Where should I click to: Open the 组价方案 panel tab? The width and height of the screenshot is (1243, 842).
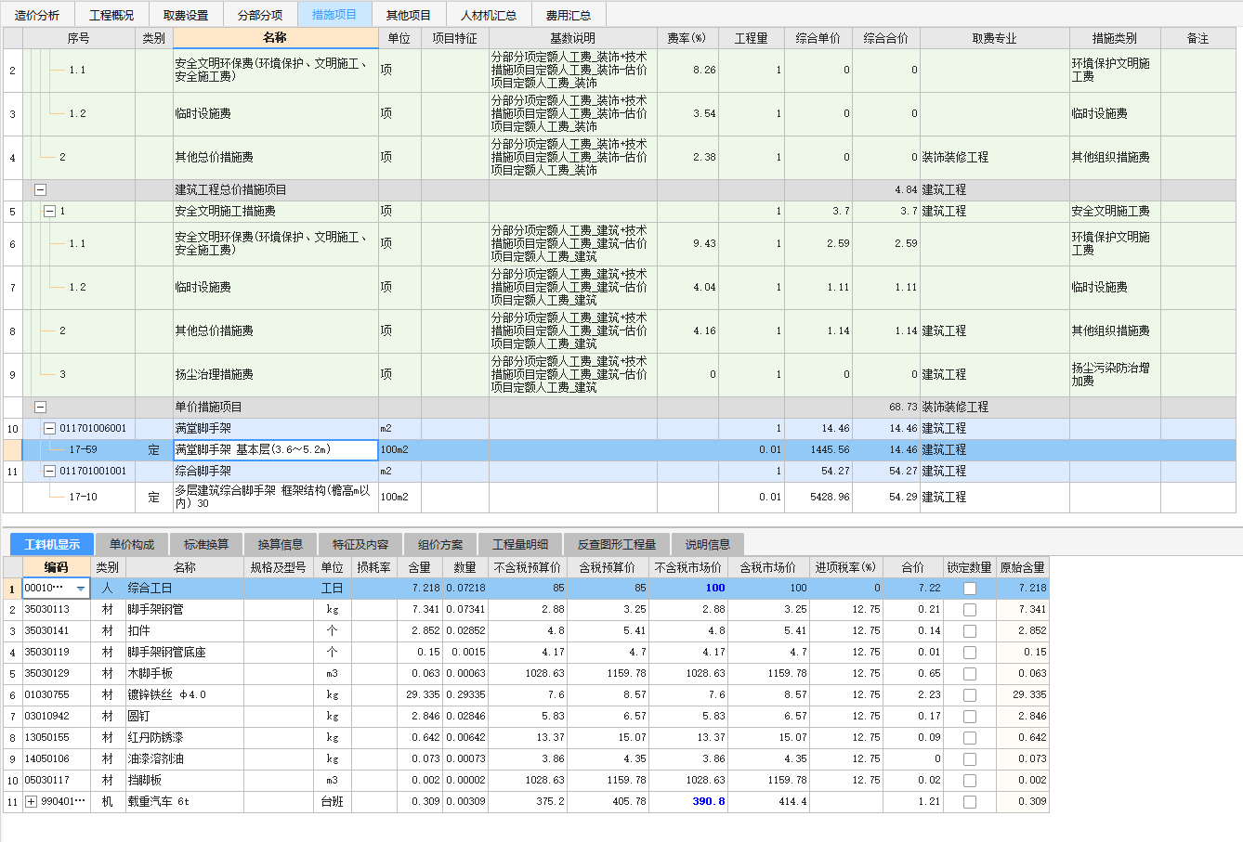click(x=440, y=544)
